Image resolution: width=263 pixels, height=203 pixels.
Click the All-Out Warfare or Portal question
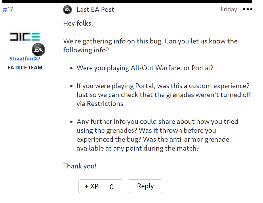tap(144, 68)
